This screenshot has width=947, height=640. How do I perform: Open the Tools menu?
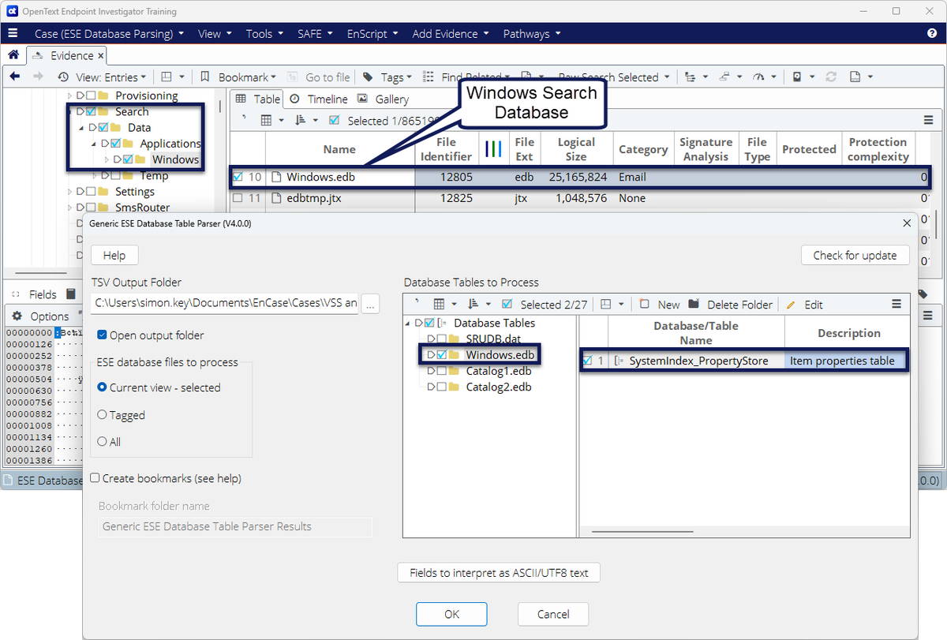(x=264, y=34)
